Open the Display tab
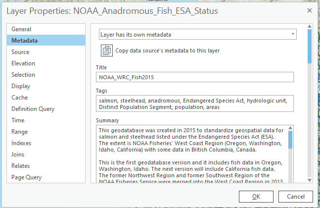Screen dimensions: 320x208 (46, 86)
